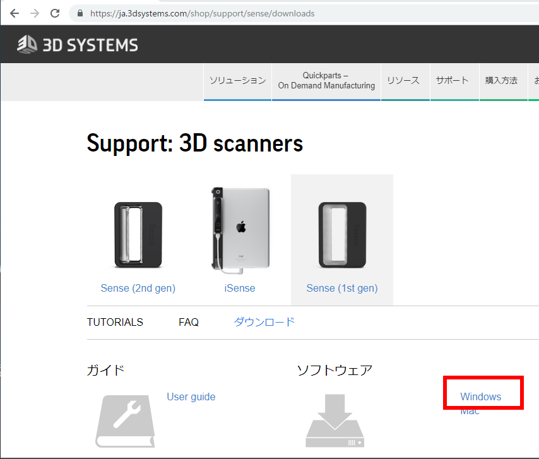
Task: Switch to the TUTORIALS tab
Action: coord(115,322)
